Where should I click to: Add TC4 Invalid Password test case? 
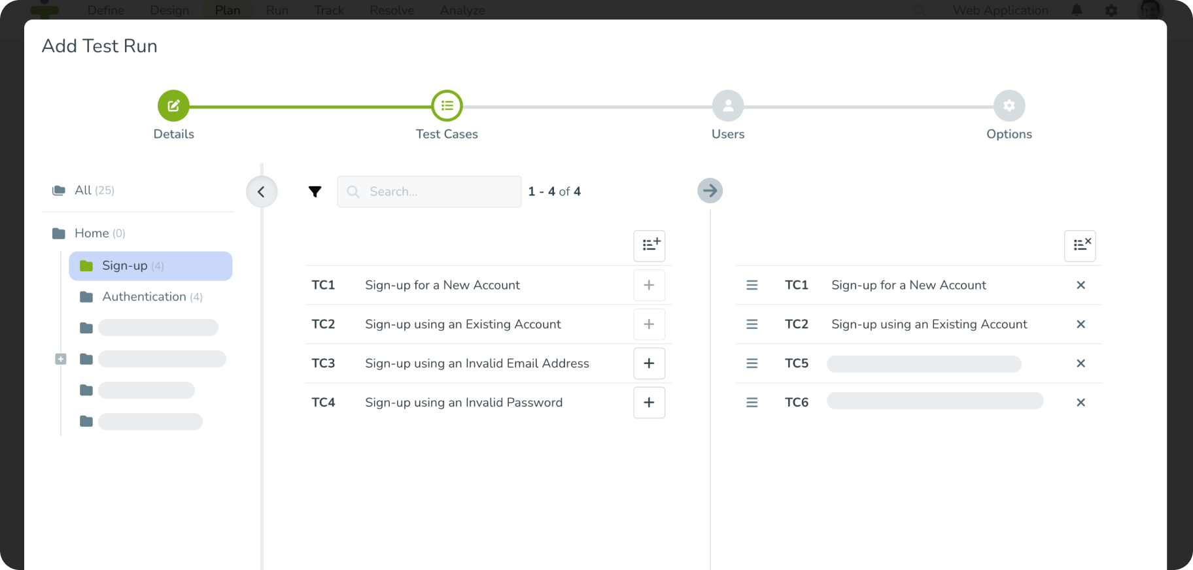pyautogui.click(x=649, y=403)
